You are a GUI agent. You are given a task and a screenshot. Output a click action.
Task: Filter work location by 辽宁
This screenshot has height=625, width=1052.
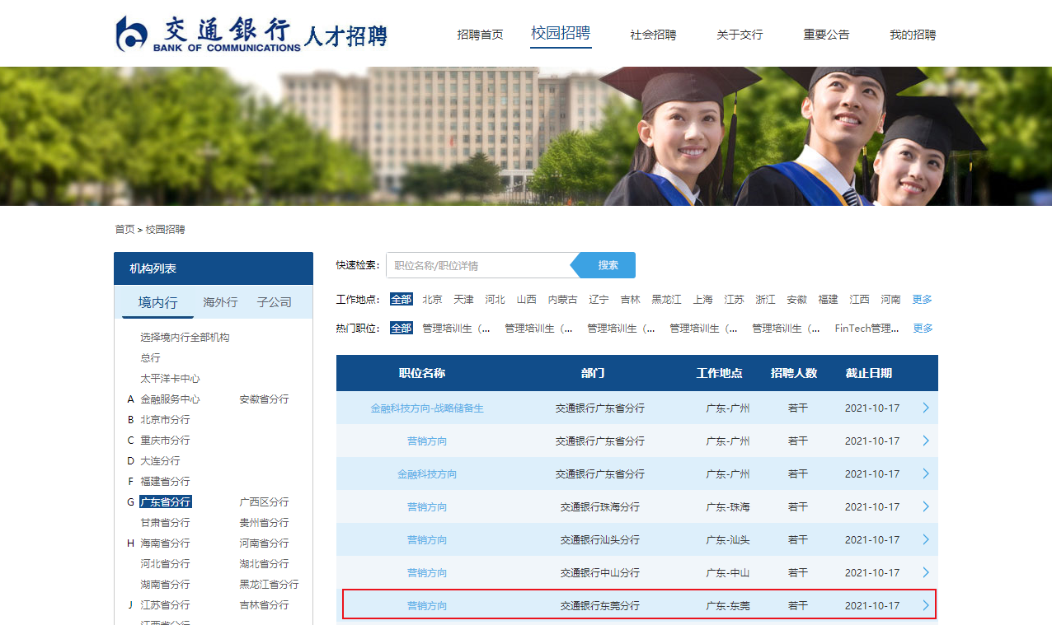[599, 300]
